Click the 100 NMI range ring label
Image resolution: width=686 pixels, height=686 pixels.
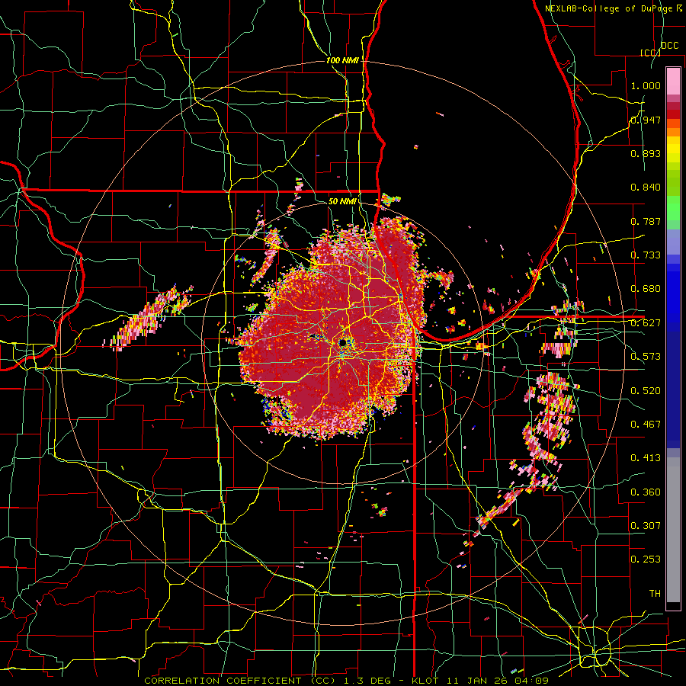pos(342,60)
